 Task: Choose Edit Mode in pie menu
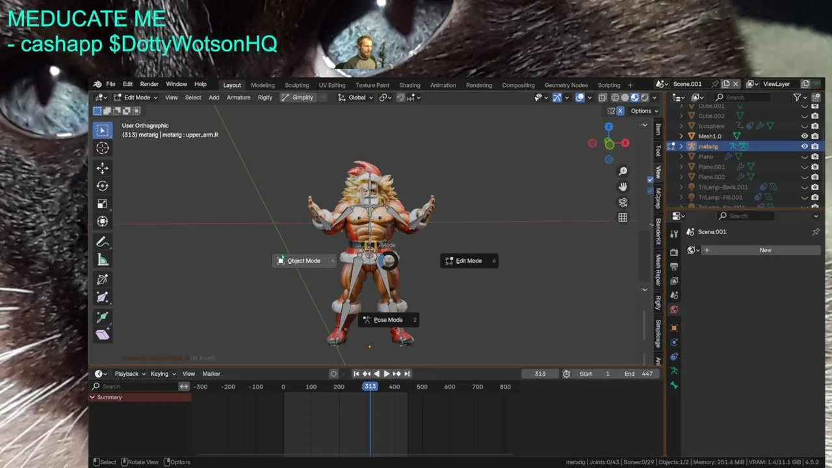coord(469,261)
